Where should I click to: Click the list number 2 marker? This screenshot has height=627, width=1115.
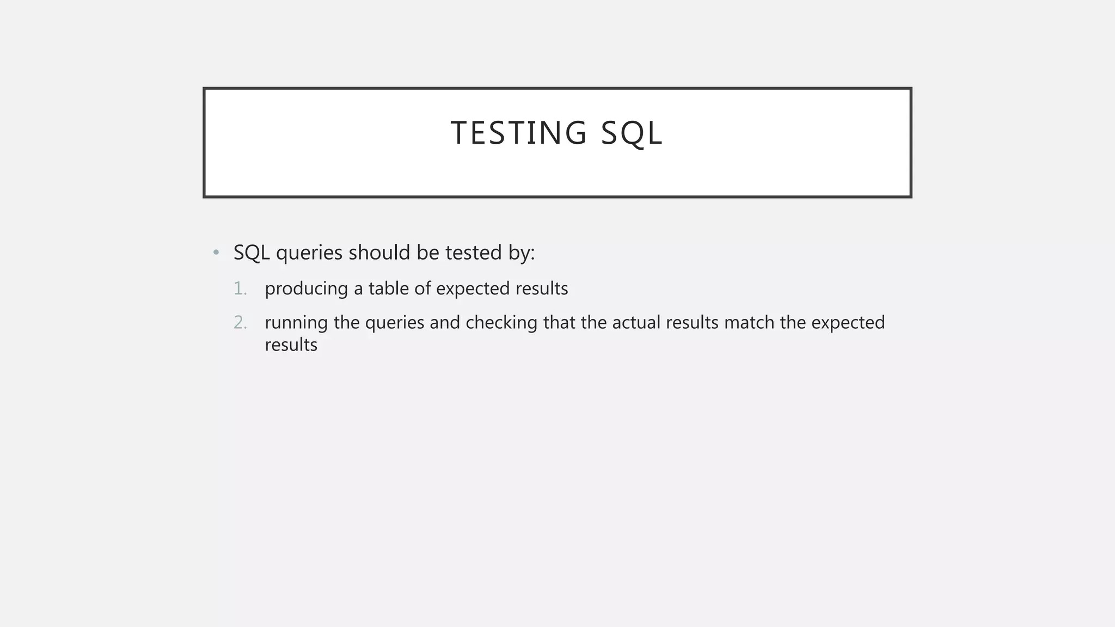(240, 323)
